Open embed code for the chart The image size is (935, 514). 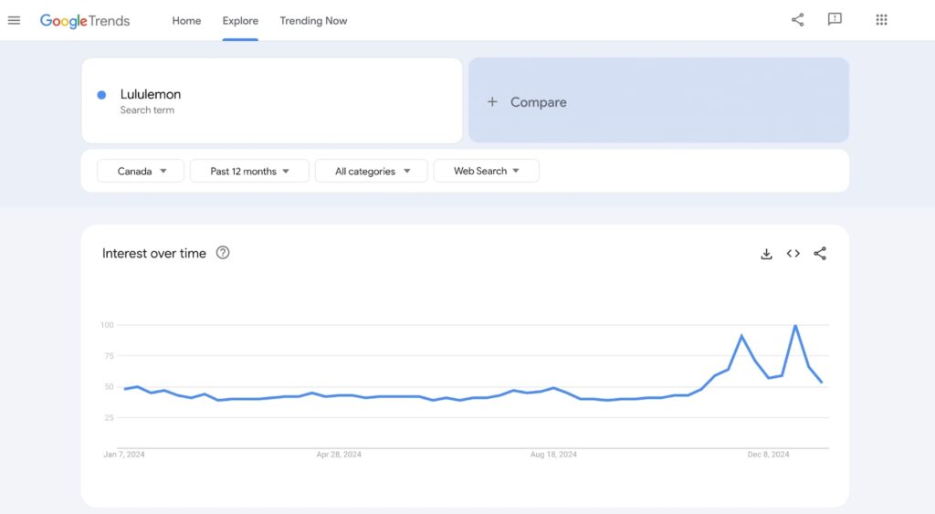(793, 254)
